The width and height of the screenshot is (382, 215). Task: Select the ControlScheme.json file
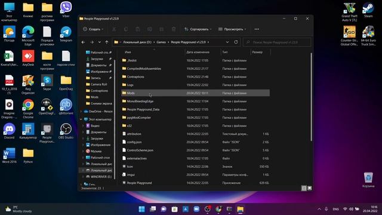195,150
